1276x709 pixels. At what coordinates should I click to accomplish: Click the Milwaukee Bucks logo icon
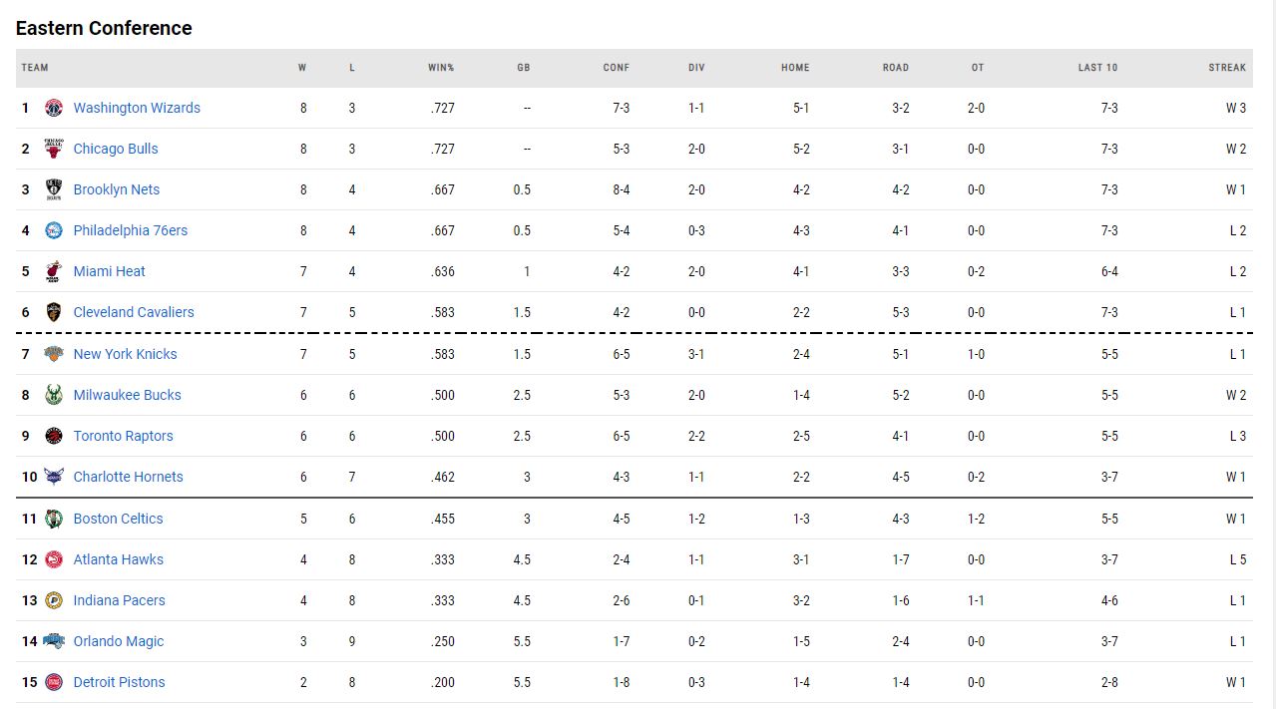(54, 395)
